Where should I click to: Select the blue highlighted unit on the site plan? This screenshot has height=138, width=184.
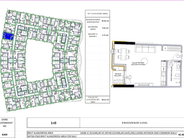coord(8,36)
